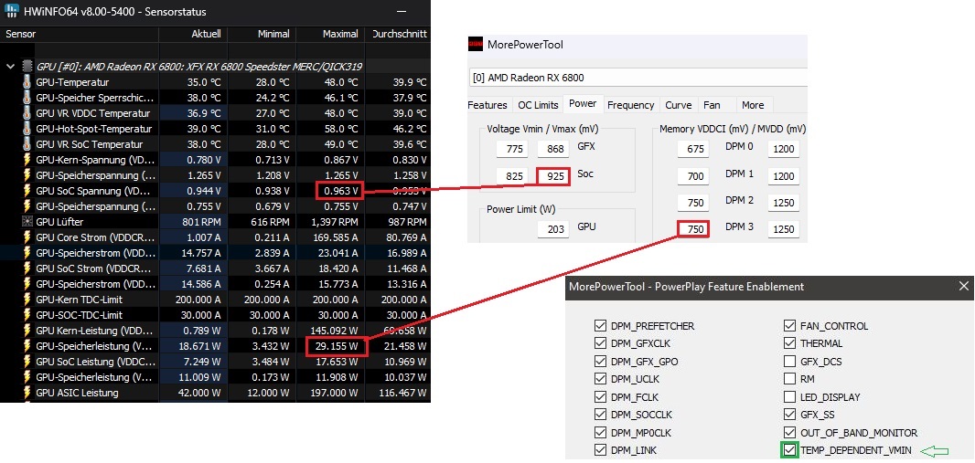Toggle the THERMAL checkbox
The width and height of the screenshot is (975, 463).
tap(789, 343)
